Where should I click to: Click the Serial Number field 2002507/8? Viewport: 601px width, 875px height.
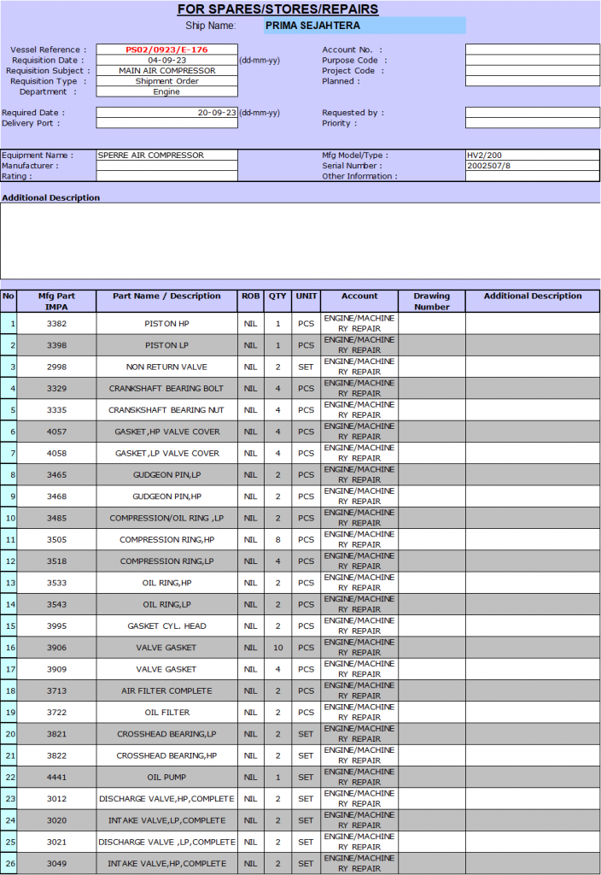[x=532, y=166]
